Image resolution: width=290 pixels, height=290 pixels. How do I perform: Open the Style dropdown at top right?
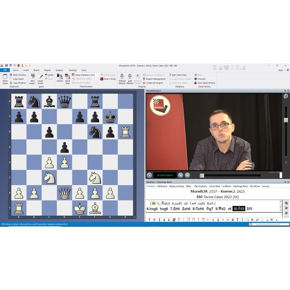coord(282,70)
